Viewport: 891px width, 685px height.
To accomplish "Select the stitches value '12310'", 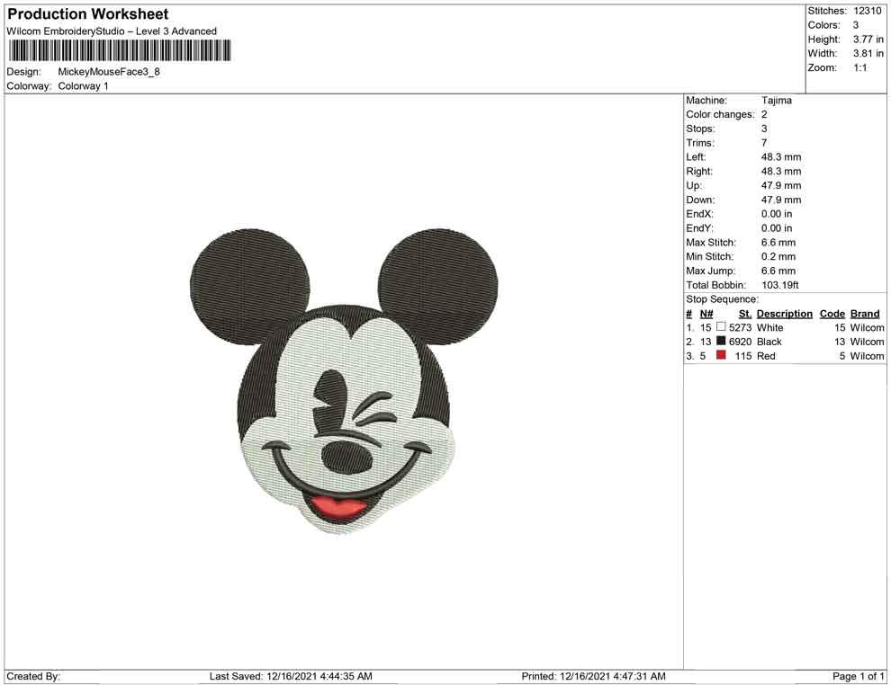I will pos(867,11).
